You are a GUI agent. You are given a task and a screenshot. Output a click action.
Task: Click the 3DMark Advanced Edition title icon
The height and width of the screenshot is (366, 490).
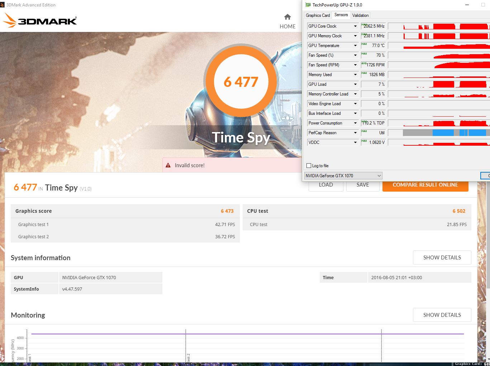3,5
